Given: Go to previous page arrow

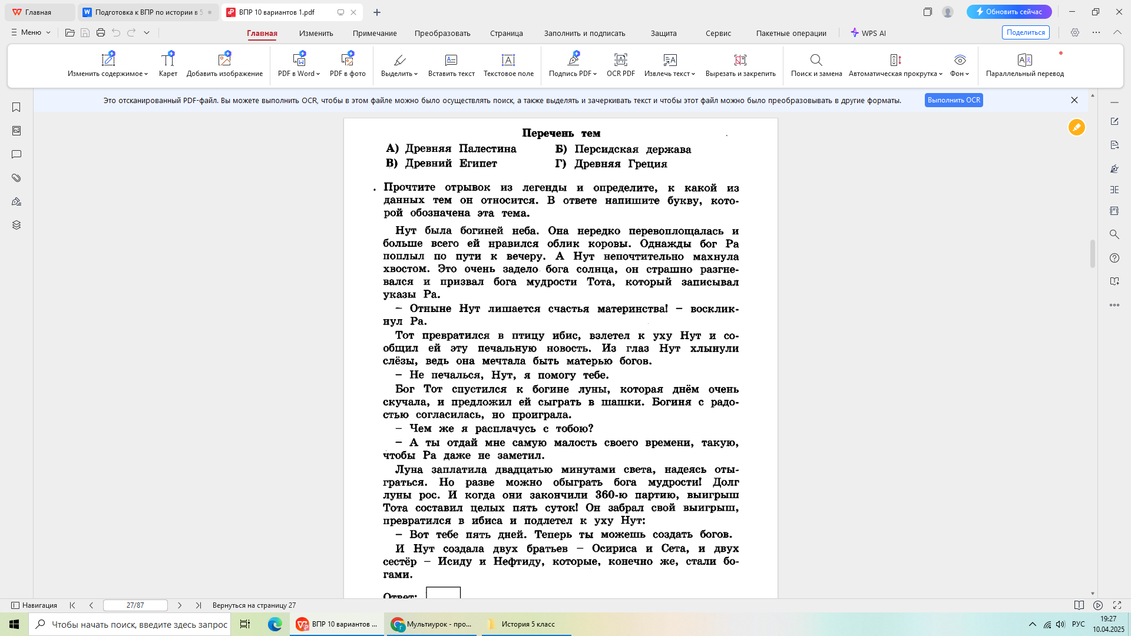Looking at the screenshot, I should [91, 605].
